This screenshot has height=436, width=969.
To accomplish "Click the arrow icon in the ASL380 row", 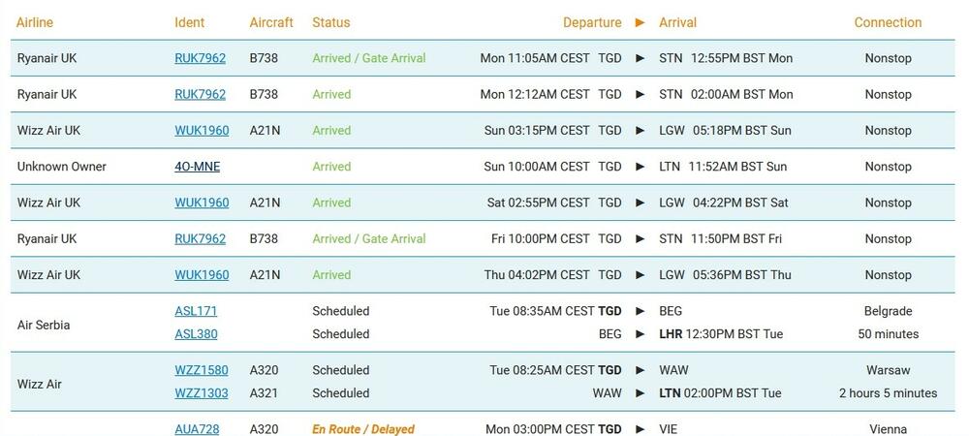I will coord(640,334).
